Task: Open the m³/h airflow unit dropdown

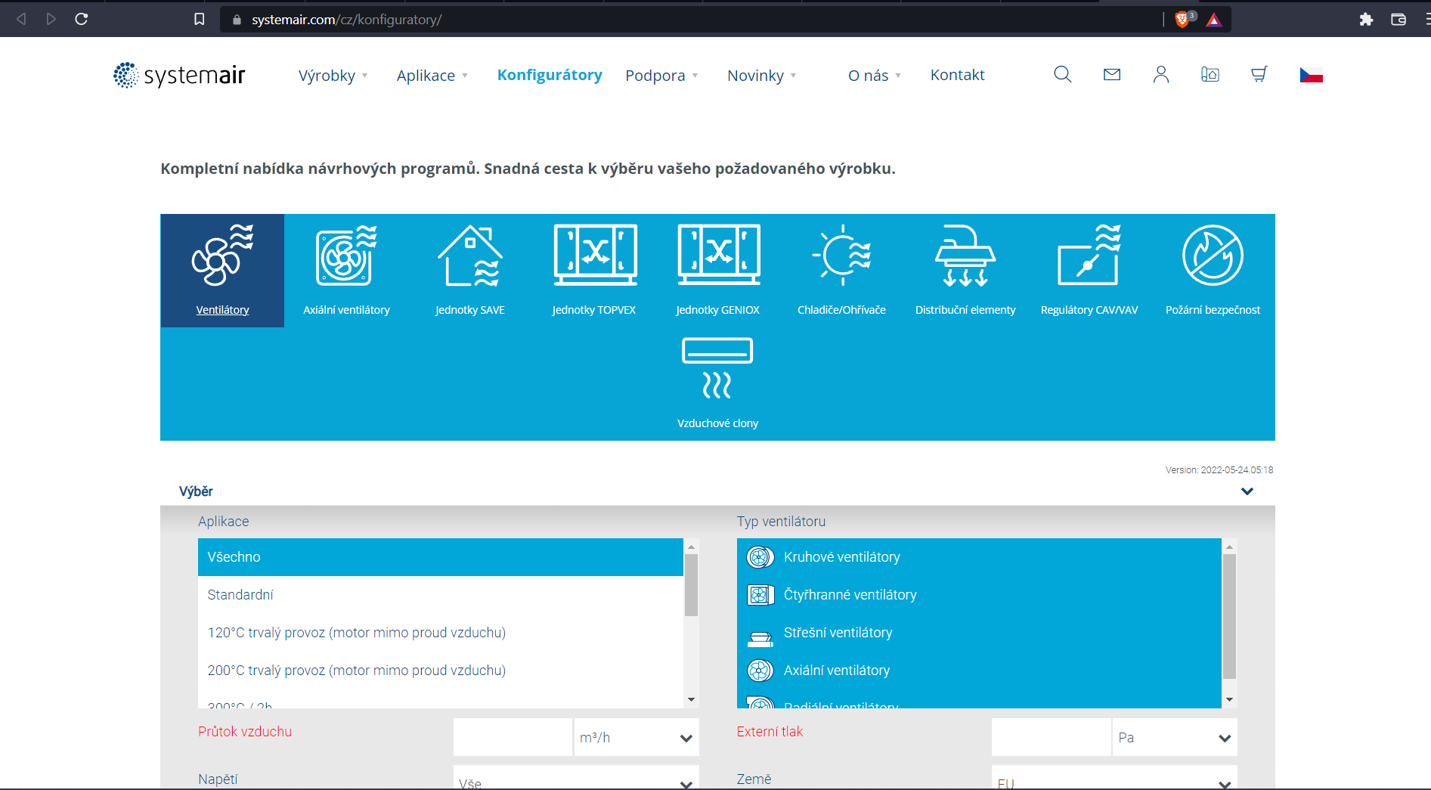Action: click(636, 737)
